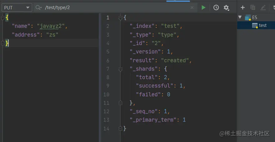Viewport: 275px width, 142px height.
Task: Open settings gear icon
Action: [x=226, y=8]
